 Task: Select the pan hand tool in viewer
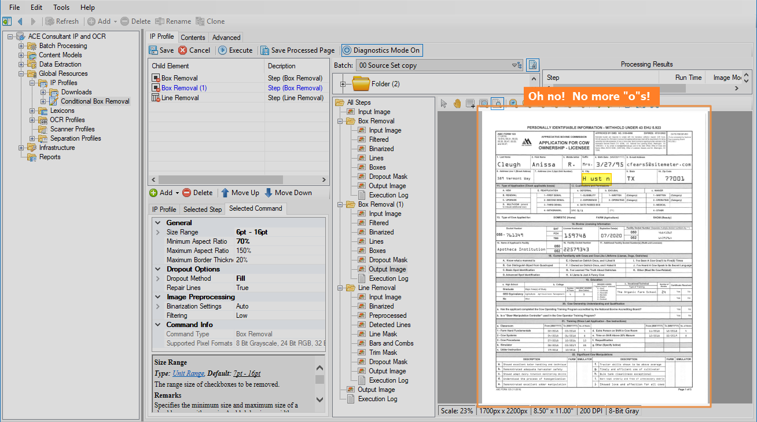pos(457,104)
